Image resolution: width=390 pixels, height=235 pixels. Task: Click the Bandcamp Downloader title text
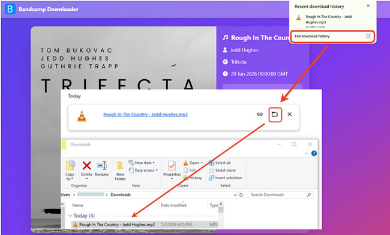[x=49, y=9]
